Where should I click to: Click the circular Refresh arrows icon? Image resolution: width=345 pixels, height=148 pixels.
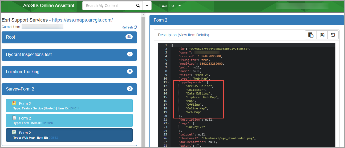pos(135,27)
